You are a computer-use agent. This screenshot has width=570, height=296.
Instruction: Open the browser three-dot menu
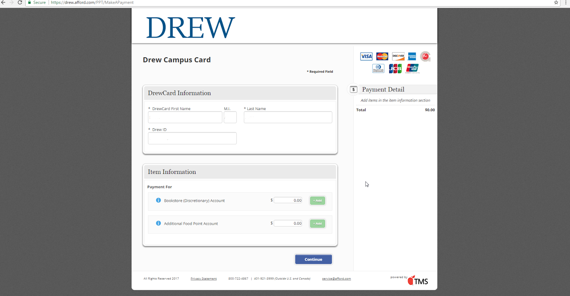tap(566, 3)
